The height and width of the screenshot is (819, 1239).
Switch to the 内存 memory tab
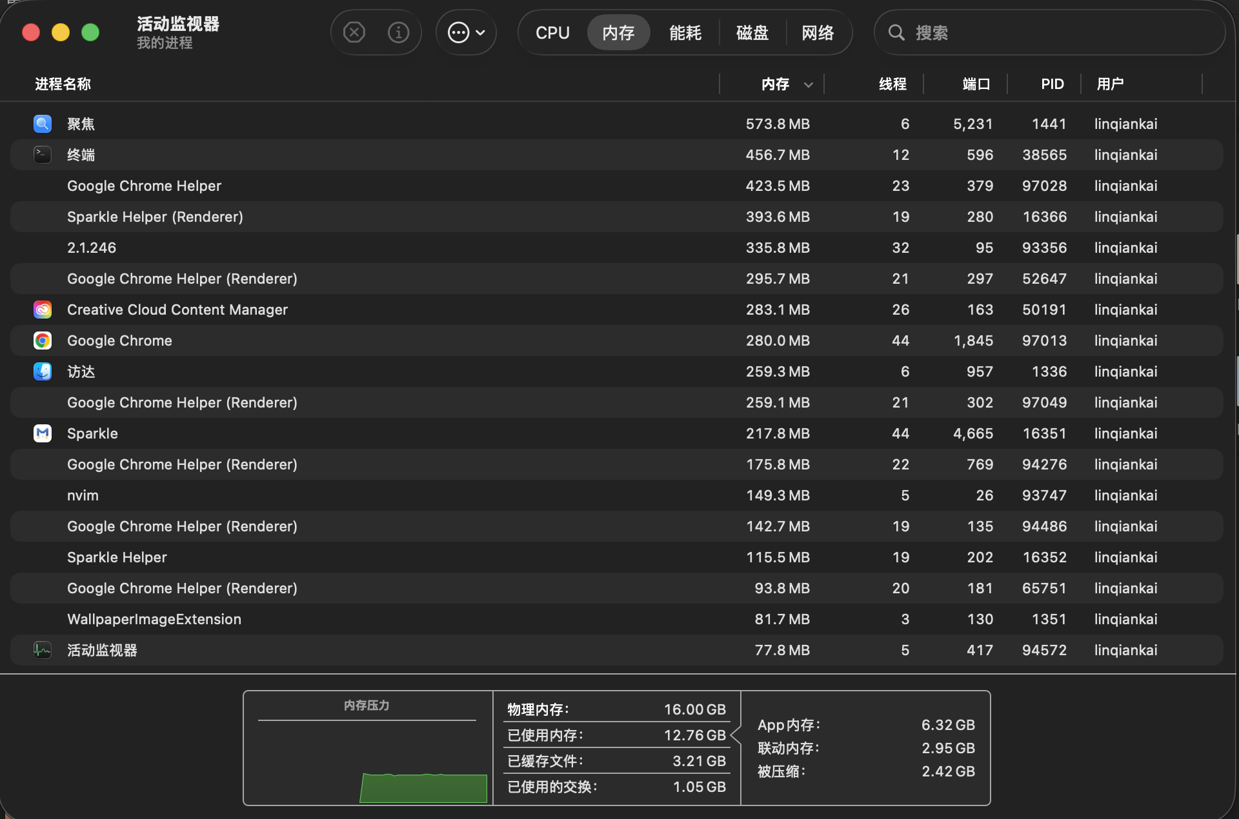pos(618,32)
